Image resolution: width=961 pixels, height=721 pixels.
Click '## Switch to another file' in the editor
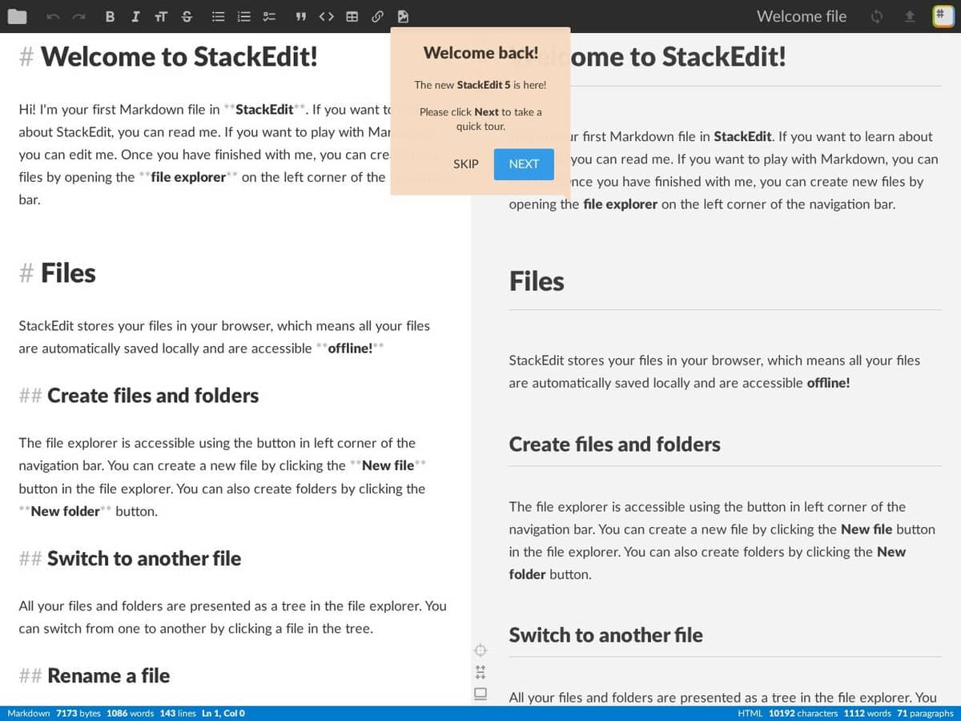click(130, 558)
